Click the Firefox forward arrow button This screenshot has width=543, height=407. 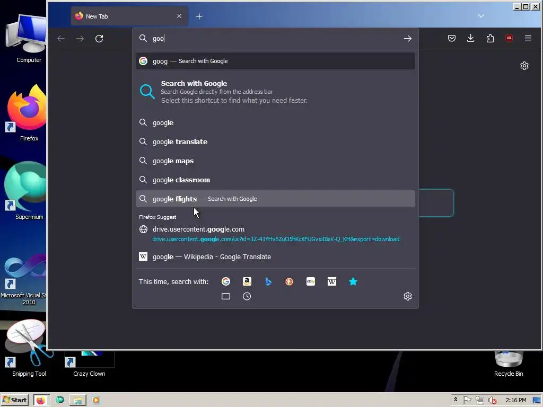pos(80,38)
